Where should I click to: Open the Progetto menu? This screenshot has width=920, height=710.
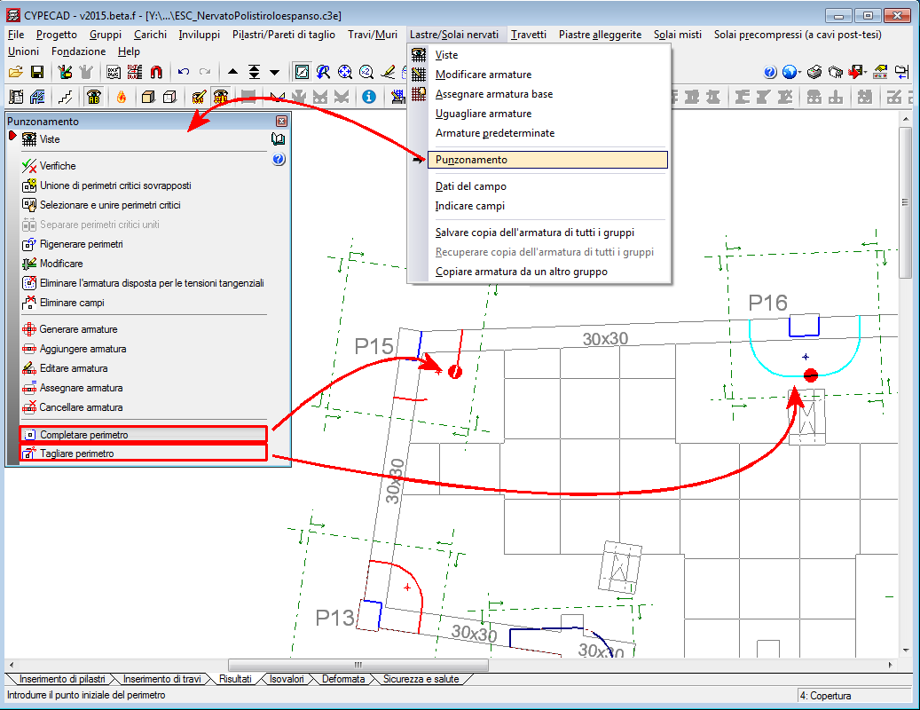tap(56, 35)
